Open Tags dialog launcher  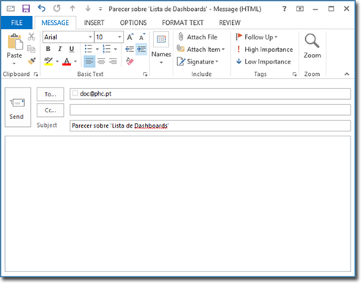(x=294, y=74)
